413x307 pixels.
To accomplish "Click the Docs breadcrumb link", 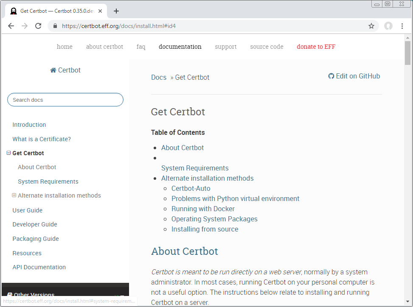I will pos(159,77).
